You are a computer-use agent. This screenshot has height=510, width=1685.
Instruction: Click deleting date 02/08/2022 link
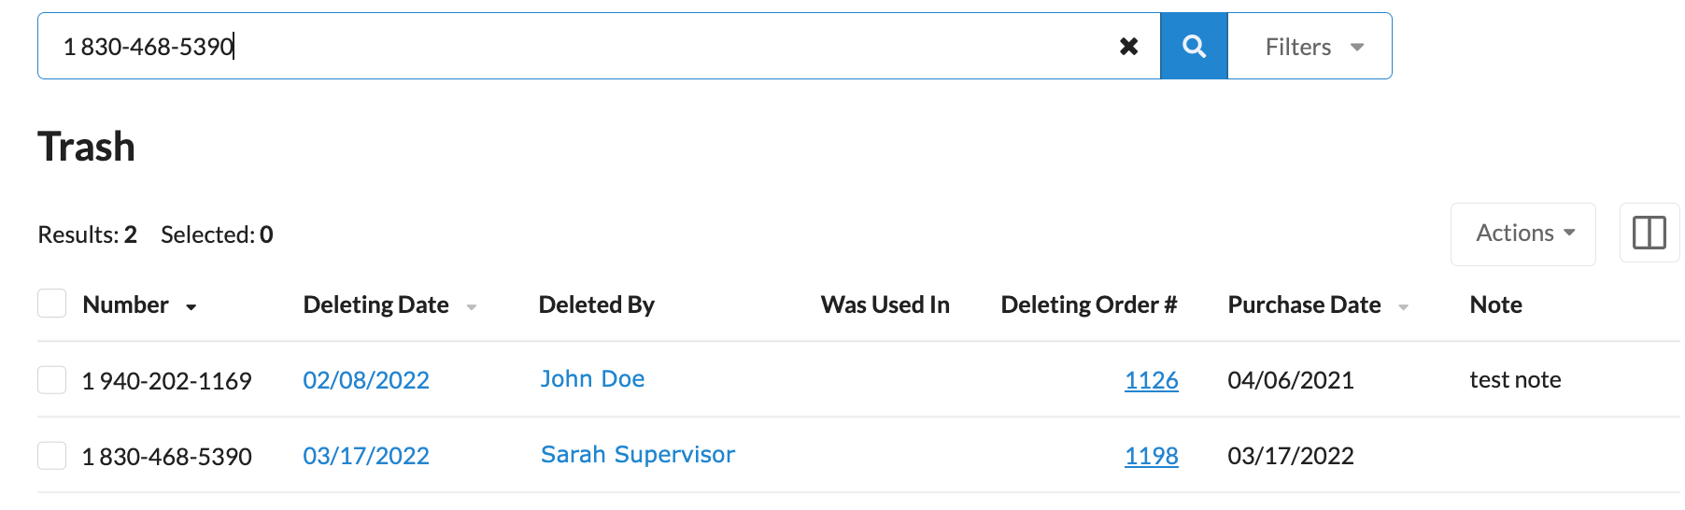366,380
